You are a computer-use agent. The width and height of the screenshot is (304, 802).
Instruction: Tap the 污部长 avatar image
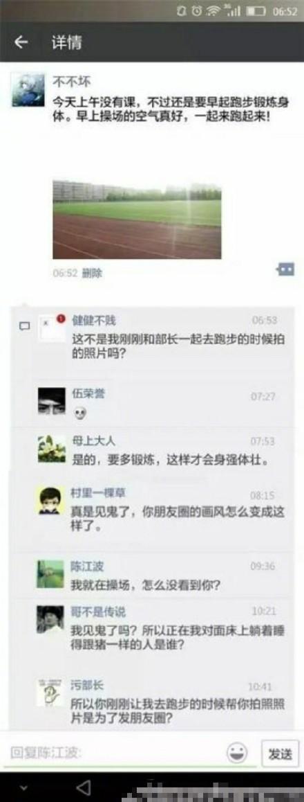tap(50, 693)
